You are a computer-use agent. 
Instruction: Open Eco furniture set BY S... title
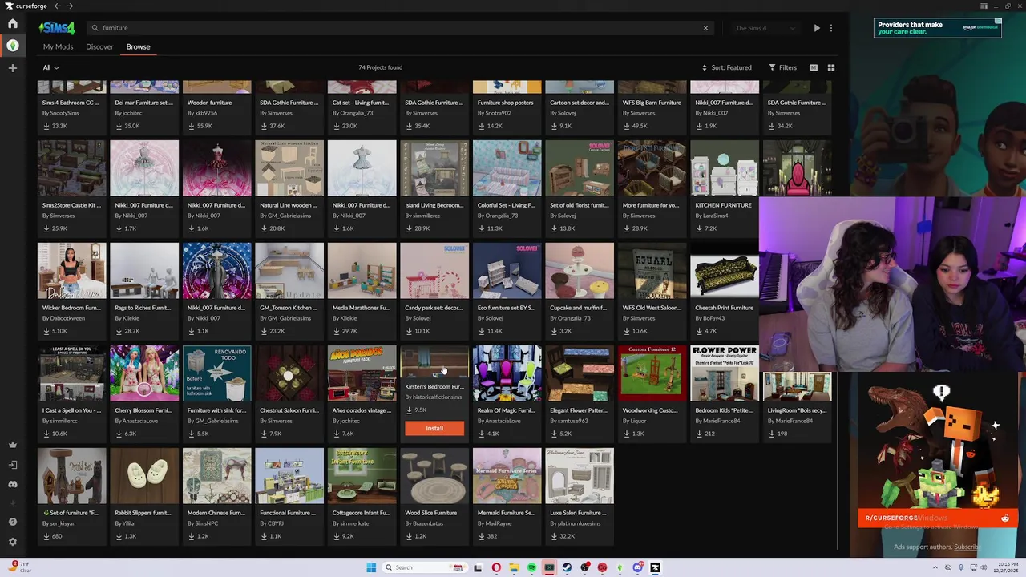pos(506,308)
